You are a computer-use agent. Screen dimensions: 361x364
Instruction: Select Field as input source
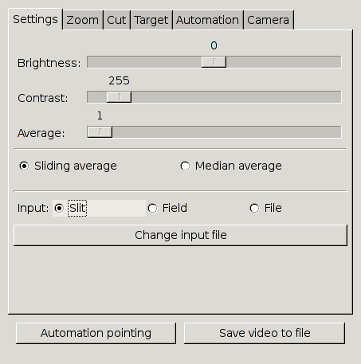pos(167,208)
